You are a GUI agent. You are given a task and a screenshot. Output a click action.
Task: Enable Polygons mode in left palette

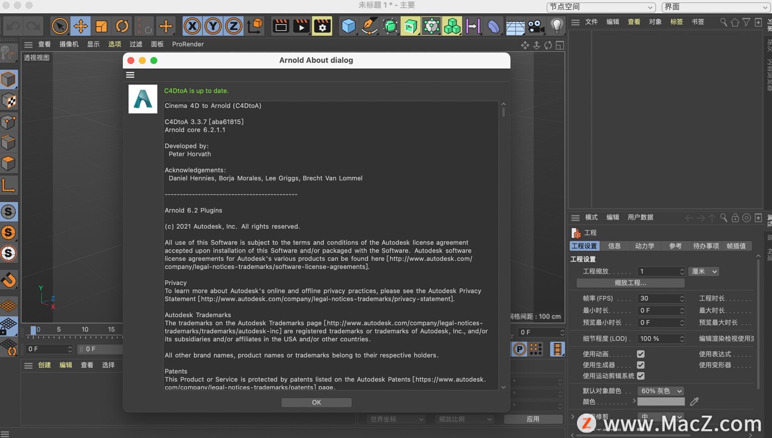click(9, 163)
